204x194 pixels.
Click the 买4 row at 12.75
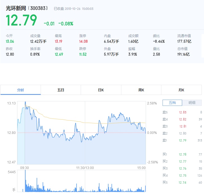182,175
